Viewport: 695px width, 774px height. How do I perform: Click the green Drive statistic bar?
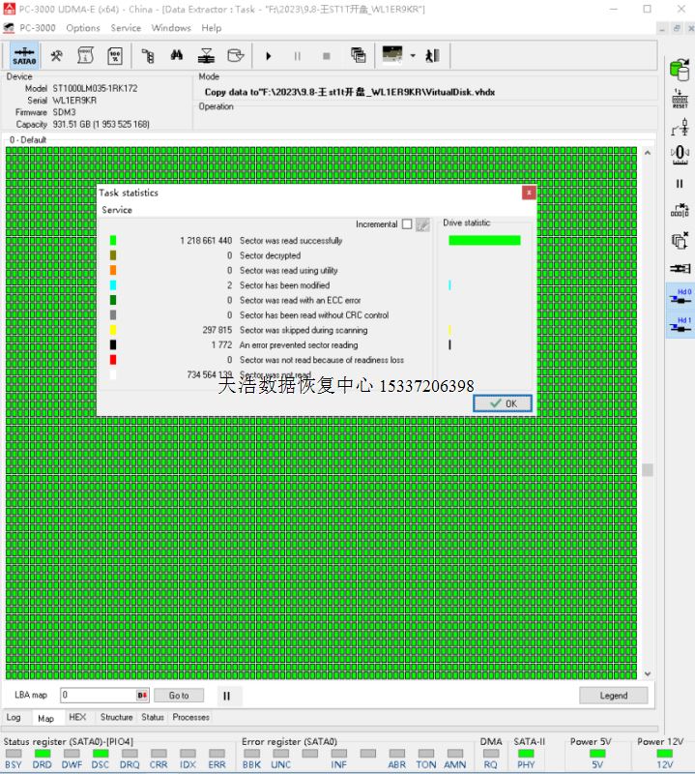point(484,241)
